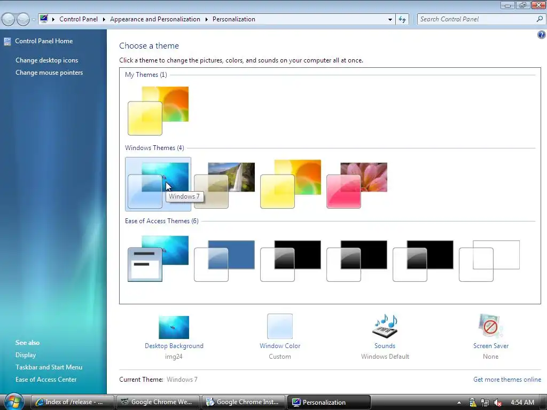This screenshot has width=547, height=410.
Task: Click the 4:54 AM clock
Action: (522, 403)
